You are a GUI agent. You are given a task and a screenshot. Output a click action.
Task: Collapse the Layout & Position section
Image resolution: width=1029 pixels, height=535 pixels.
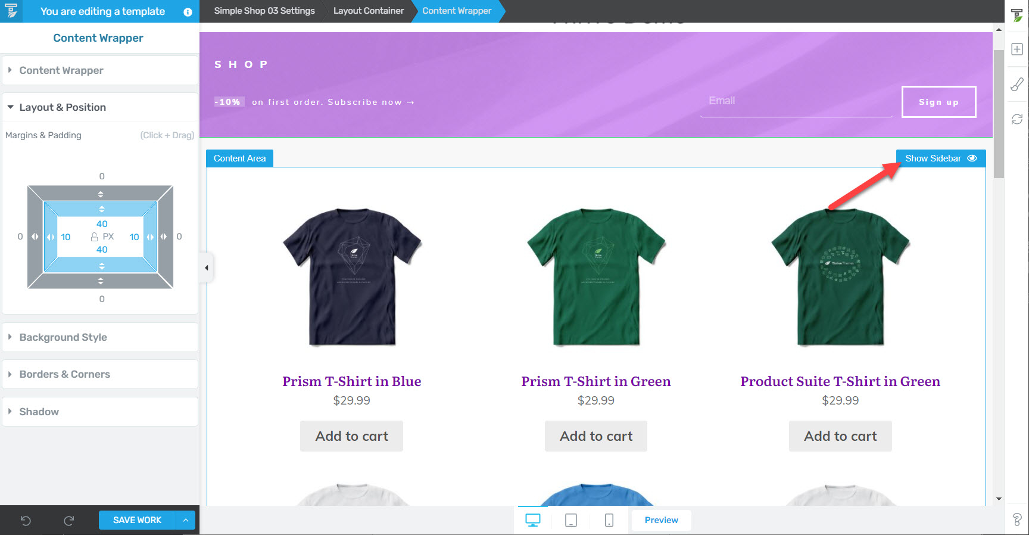pyautogui.click(x=100, y=107)
